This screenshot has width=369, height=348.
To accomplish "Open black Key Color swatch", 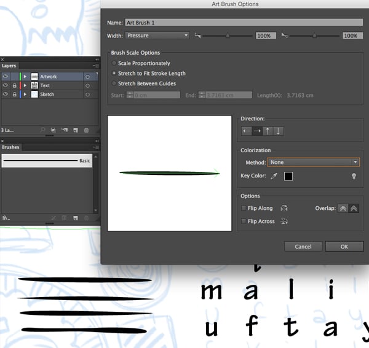I will [x=288, y=176].
